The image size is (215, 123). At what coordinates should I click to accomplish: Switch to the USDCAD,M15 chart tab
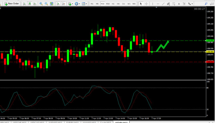37,122
